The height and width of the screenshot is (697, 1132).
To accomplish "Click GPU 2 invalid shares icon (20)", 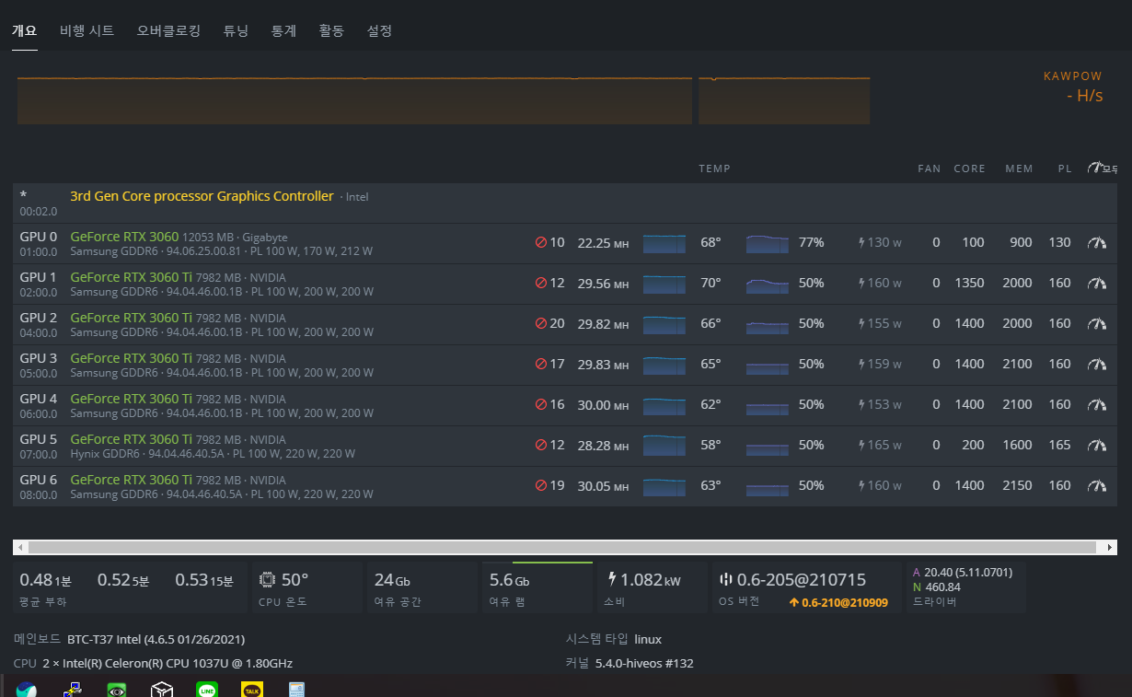I will click(541, 324).
